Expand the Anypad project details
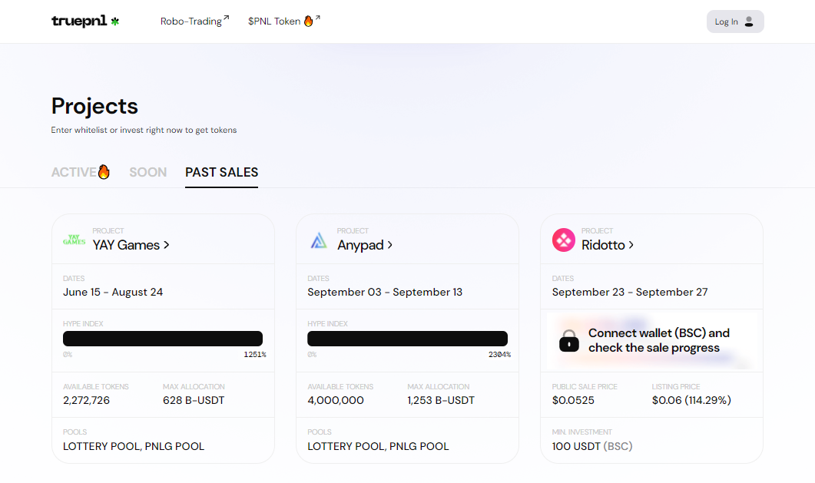Viewport: 815px width, 483px height. click(x=366, y=245)
